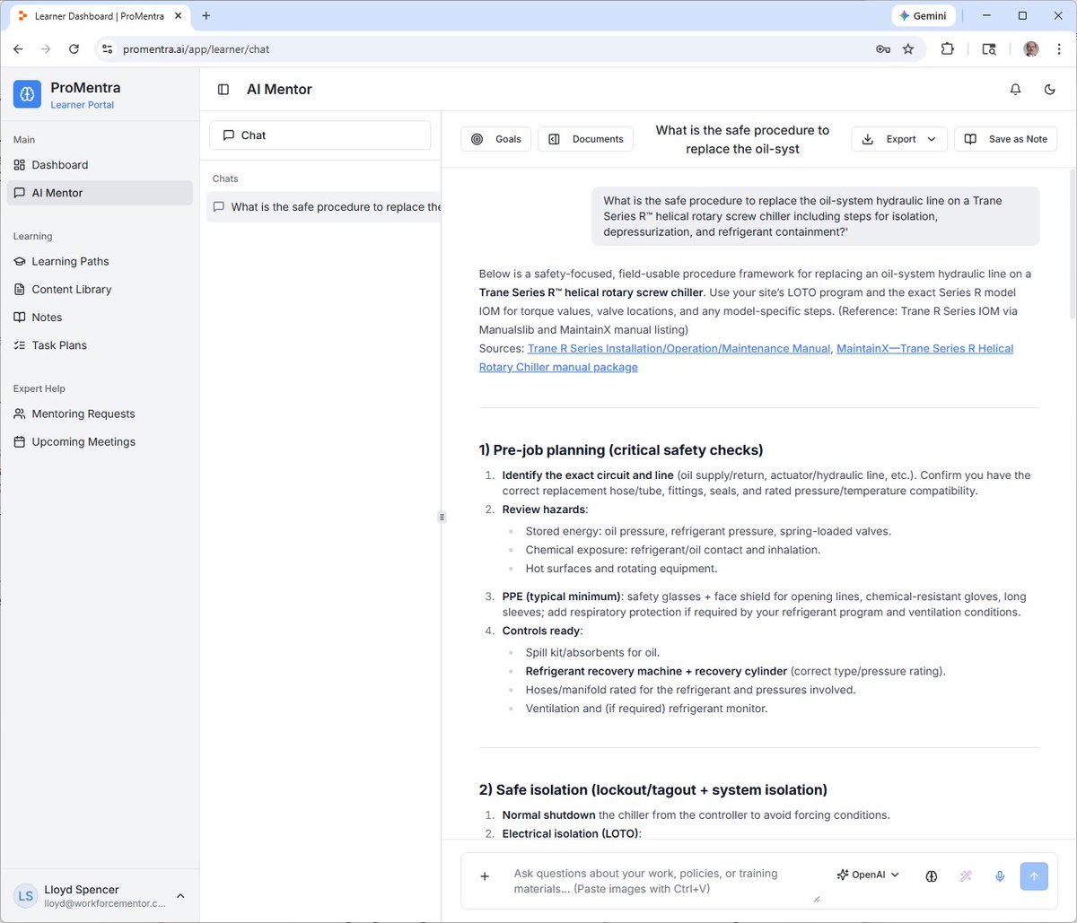The image size is (1077, 923).
Task: Click the LS user avatar
Action: 26,896
